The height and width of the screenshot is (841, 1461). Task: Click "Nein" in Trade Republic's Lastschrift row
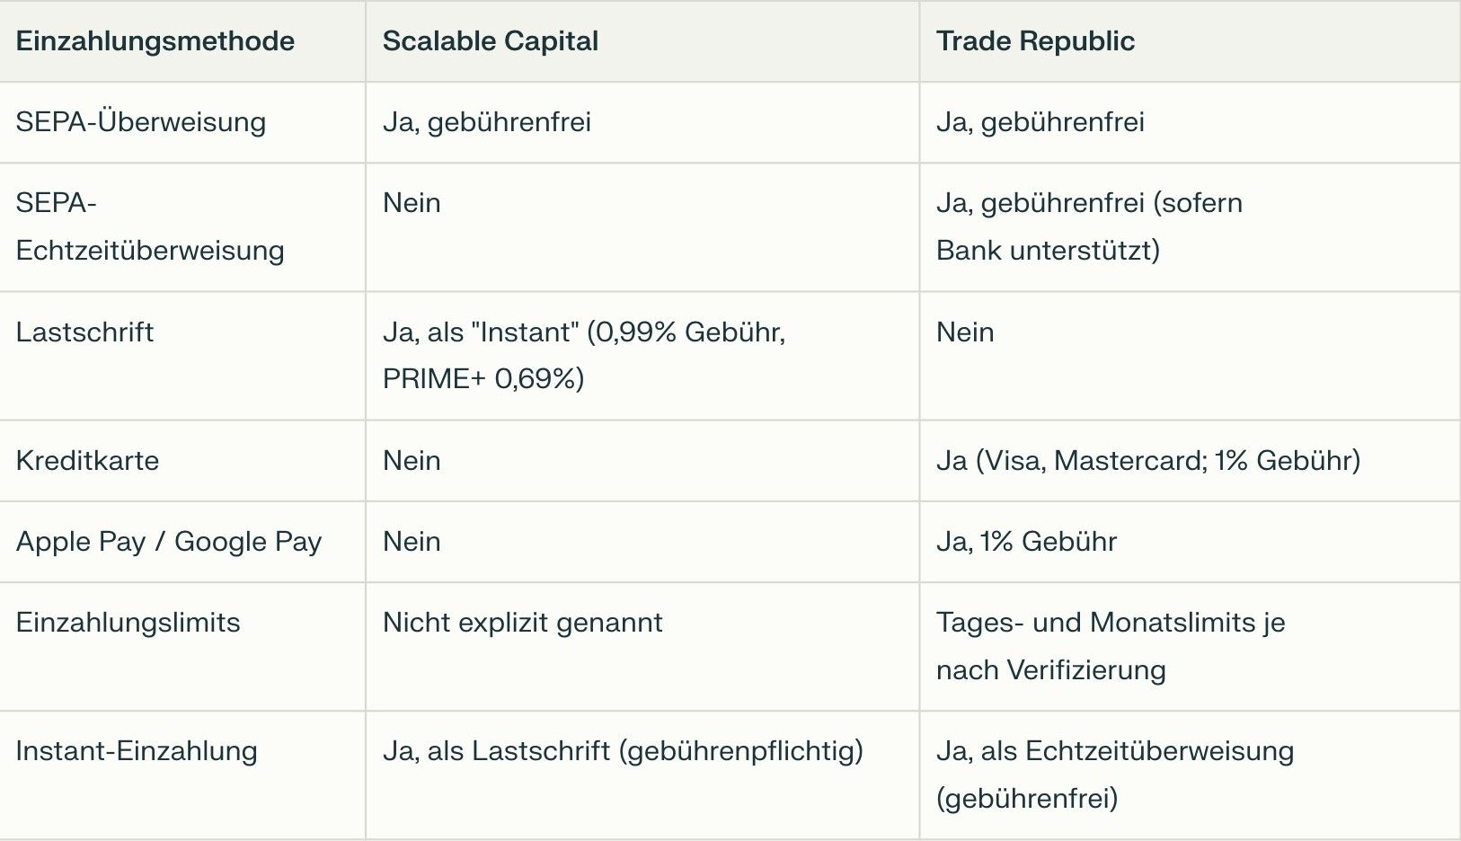coord(965,332)
